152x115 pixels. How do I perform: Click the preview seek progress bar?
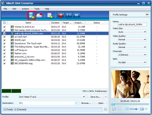[130, 104]
